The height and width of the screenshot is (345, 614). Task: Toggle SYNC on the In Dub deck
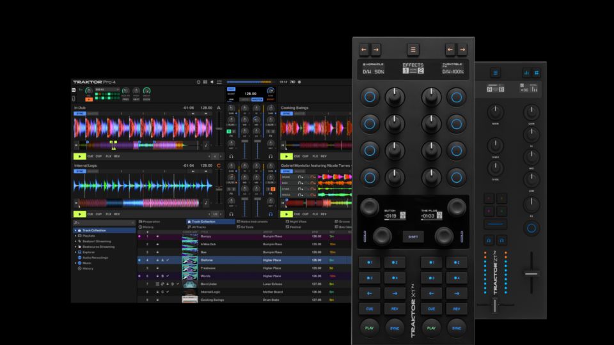pyautogui.click(x=80, y=114)
